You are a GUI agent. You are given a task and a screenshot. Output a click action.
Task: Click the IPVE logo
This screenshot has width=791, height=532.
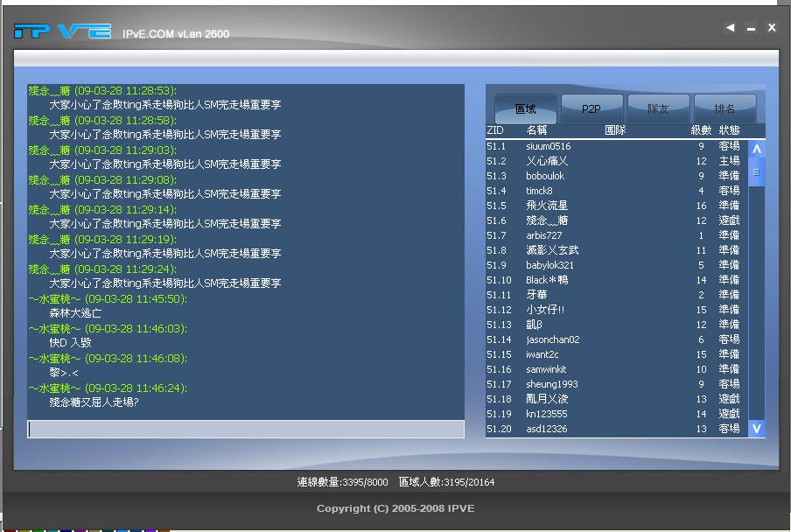coord(62,31)
